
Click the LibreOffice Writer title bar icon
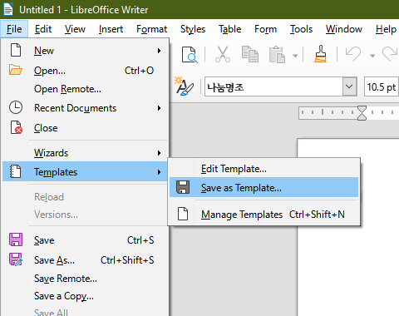pos(8,9)
